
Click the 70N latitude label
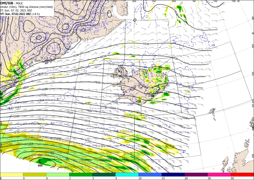(234, 1)
